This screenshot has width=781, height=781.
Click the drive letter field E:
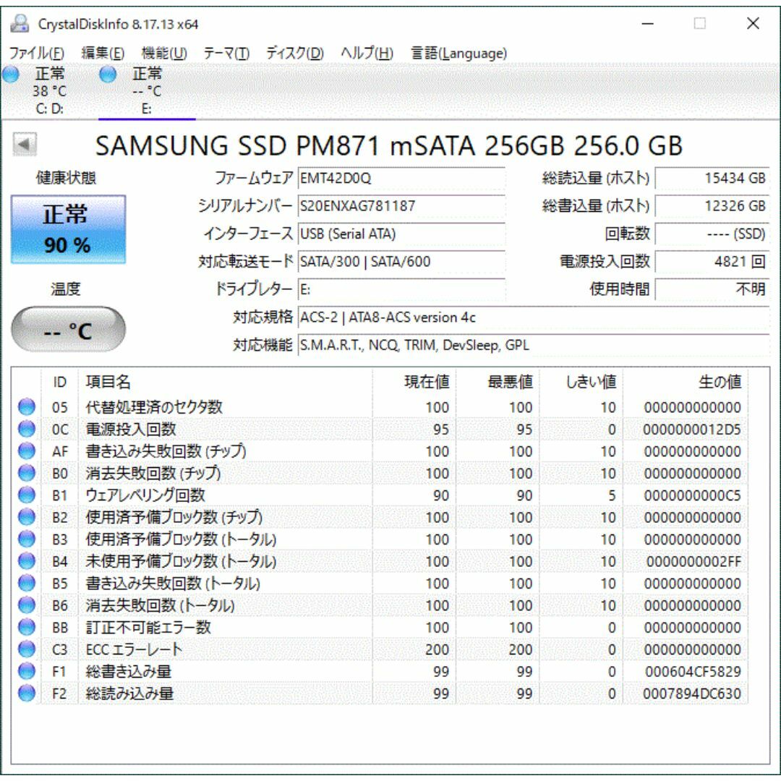click(x=401, y=289)
